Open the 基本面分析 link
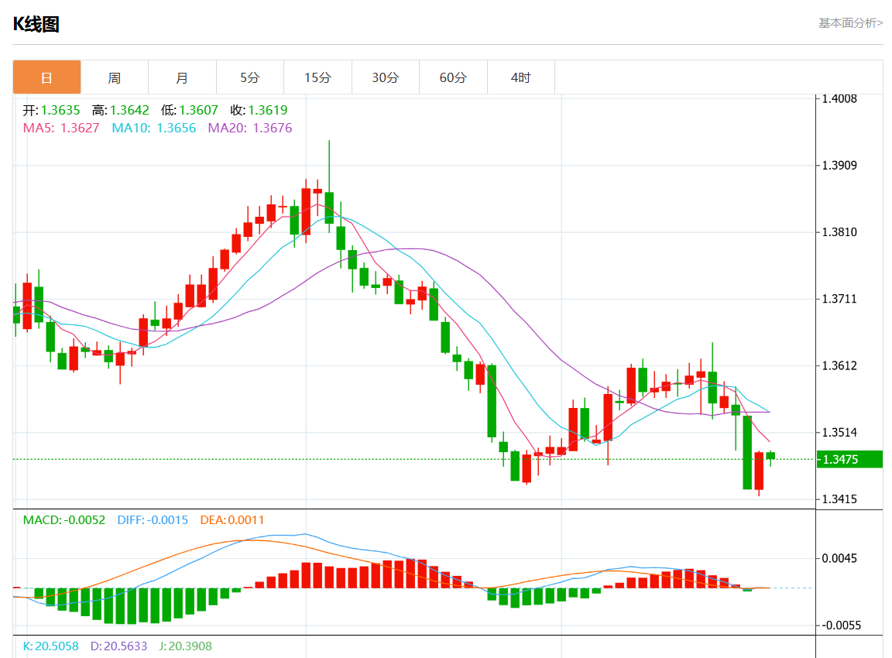892x658 pixels. point(850,23)
